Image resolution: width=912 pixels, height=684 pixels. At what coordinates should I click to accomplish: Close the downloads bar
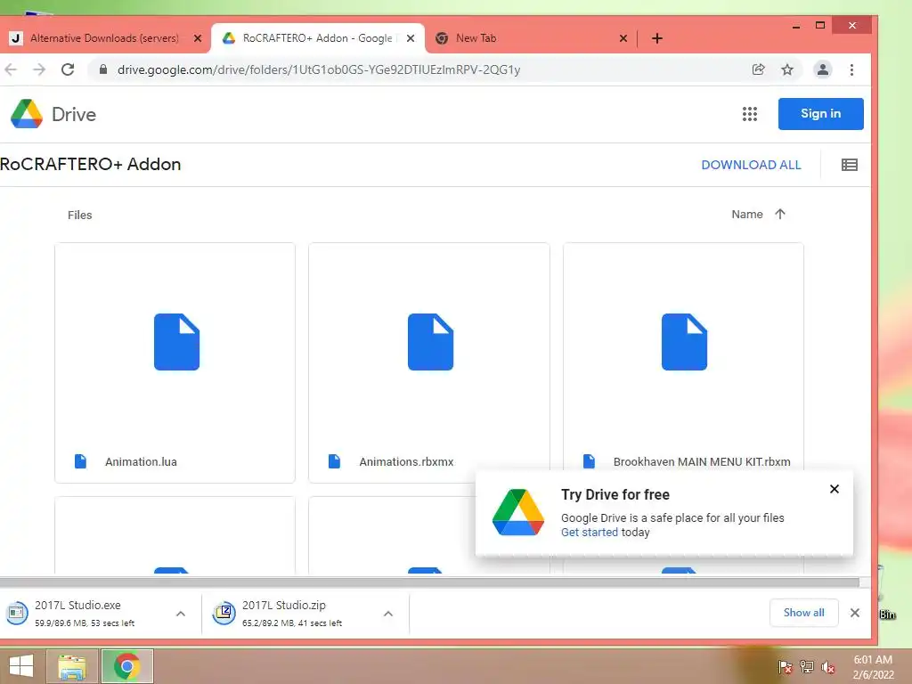pyautogui.click(x=854, y=613)
